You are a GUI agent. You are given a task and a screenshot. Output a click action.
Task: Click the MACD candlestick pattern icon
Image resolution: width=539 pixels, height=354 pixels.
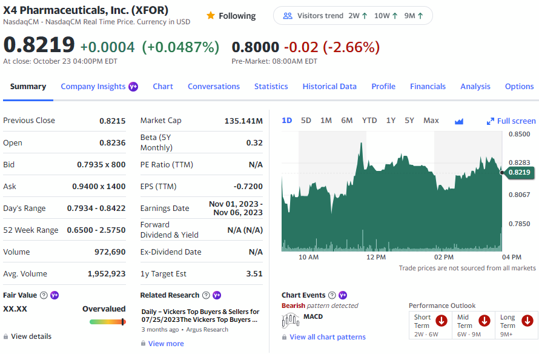291,321
